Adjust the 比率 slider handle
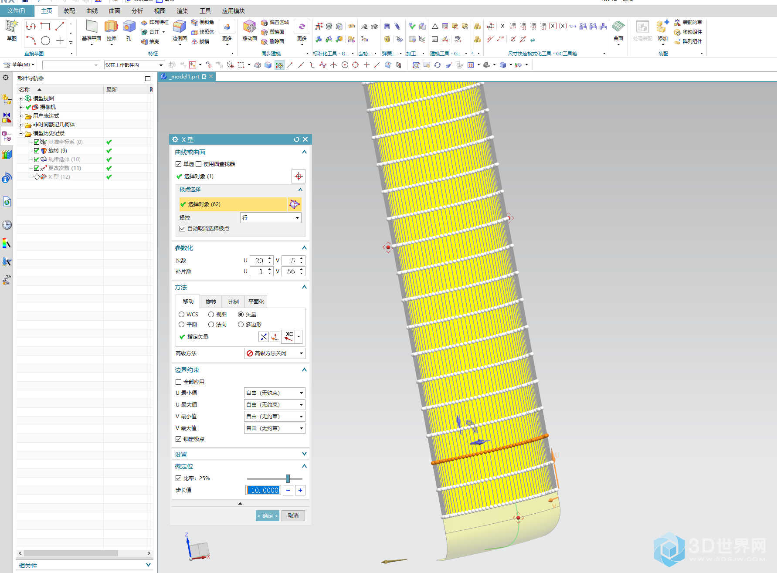This screenshot has height=573, width=777. (x=288, y=478)
